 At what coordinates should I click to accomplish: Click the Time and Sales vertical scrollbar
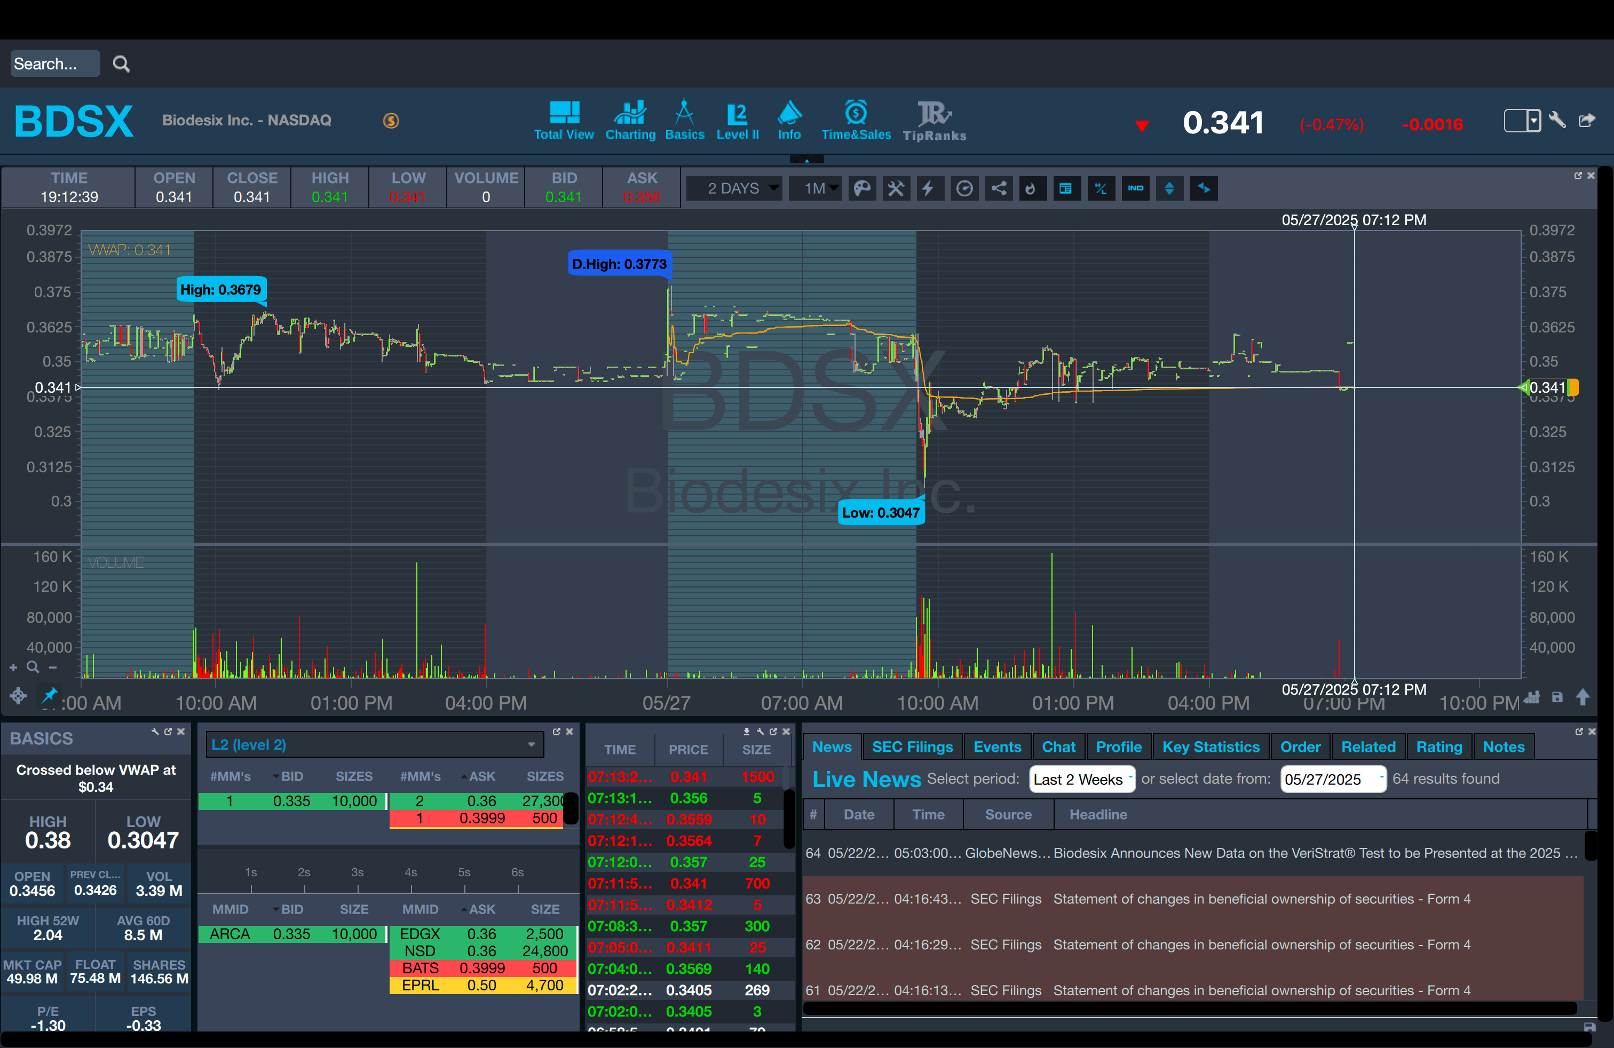pyautogui.click(x=789, y=819)
